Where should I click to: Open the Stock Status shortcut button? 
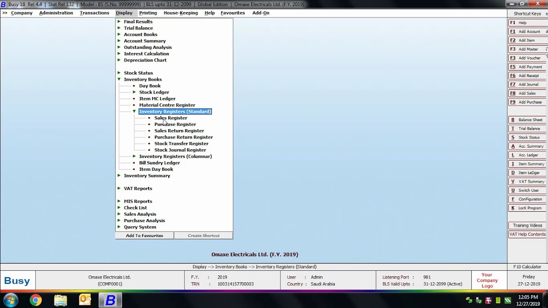click(527, 137)
